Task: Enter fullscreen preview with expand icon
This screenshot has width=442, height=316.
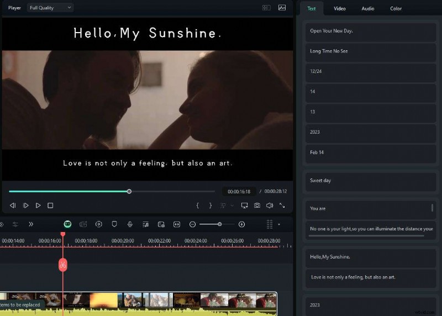Action: tap(282, 206)
